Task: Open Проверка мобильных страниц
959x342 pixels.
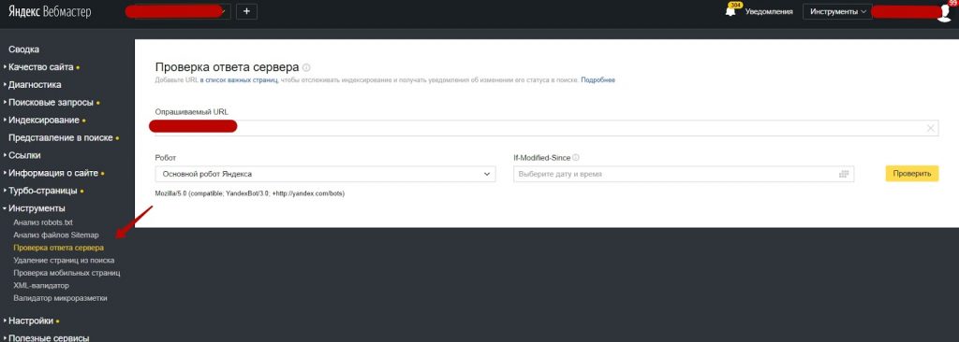Action: click(x=66, y=272)
